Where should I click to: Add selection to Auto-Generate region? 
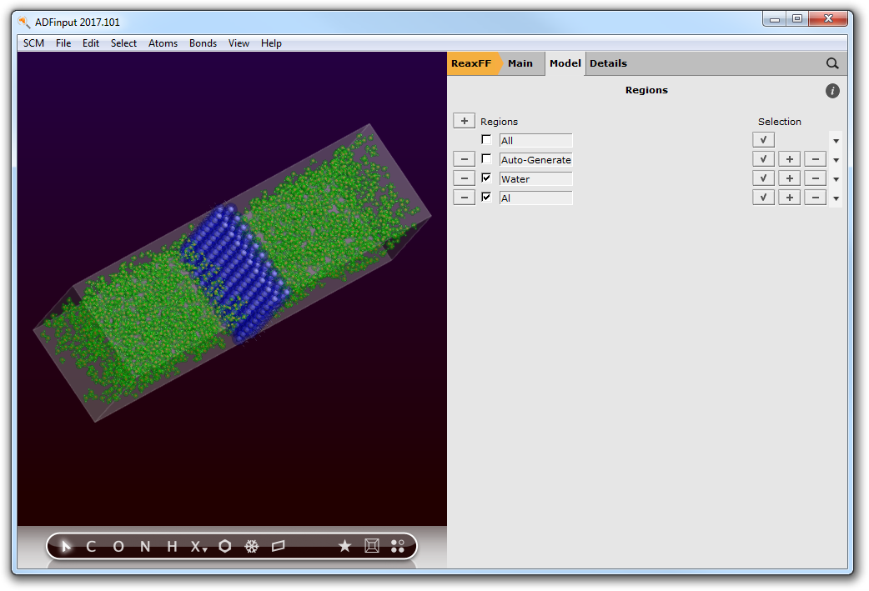(789, 159)
